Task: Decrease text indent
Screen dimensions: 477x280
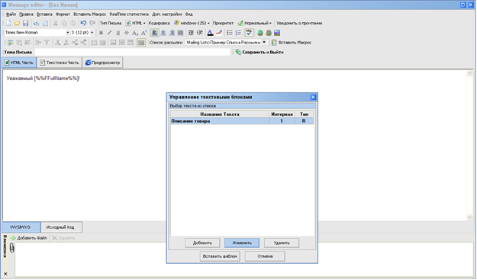Action: [199, 33]
